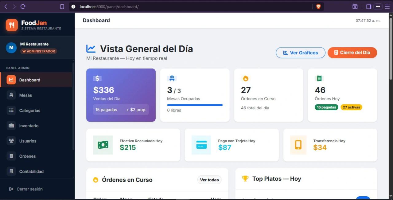
Task: Toggle the browser sidebar panel icon
Action: coord(369,6)
